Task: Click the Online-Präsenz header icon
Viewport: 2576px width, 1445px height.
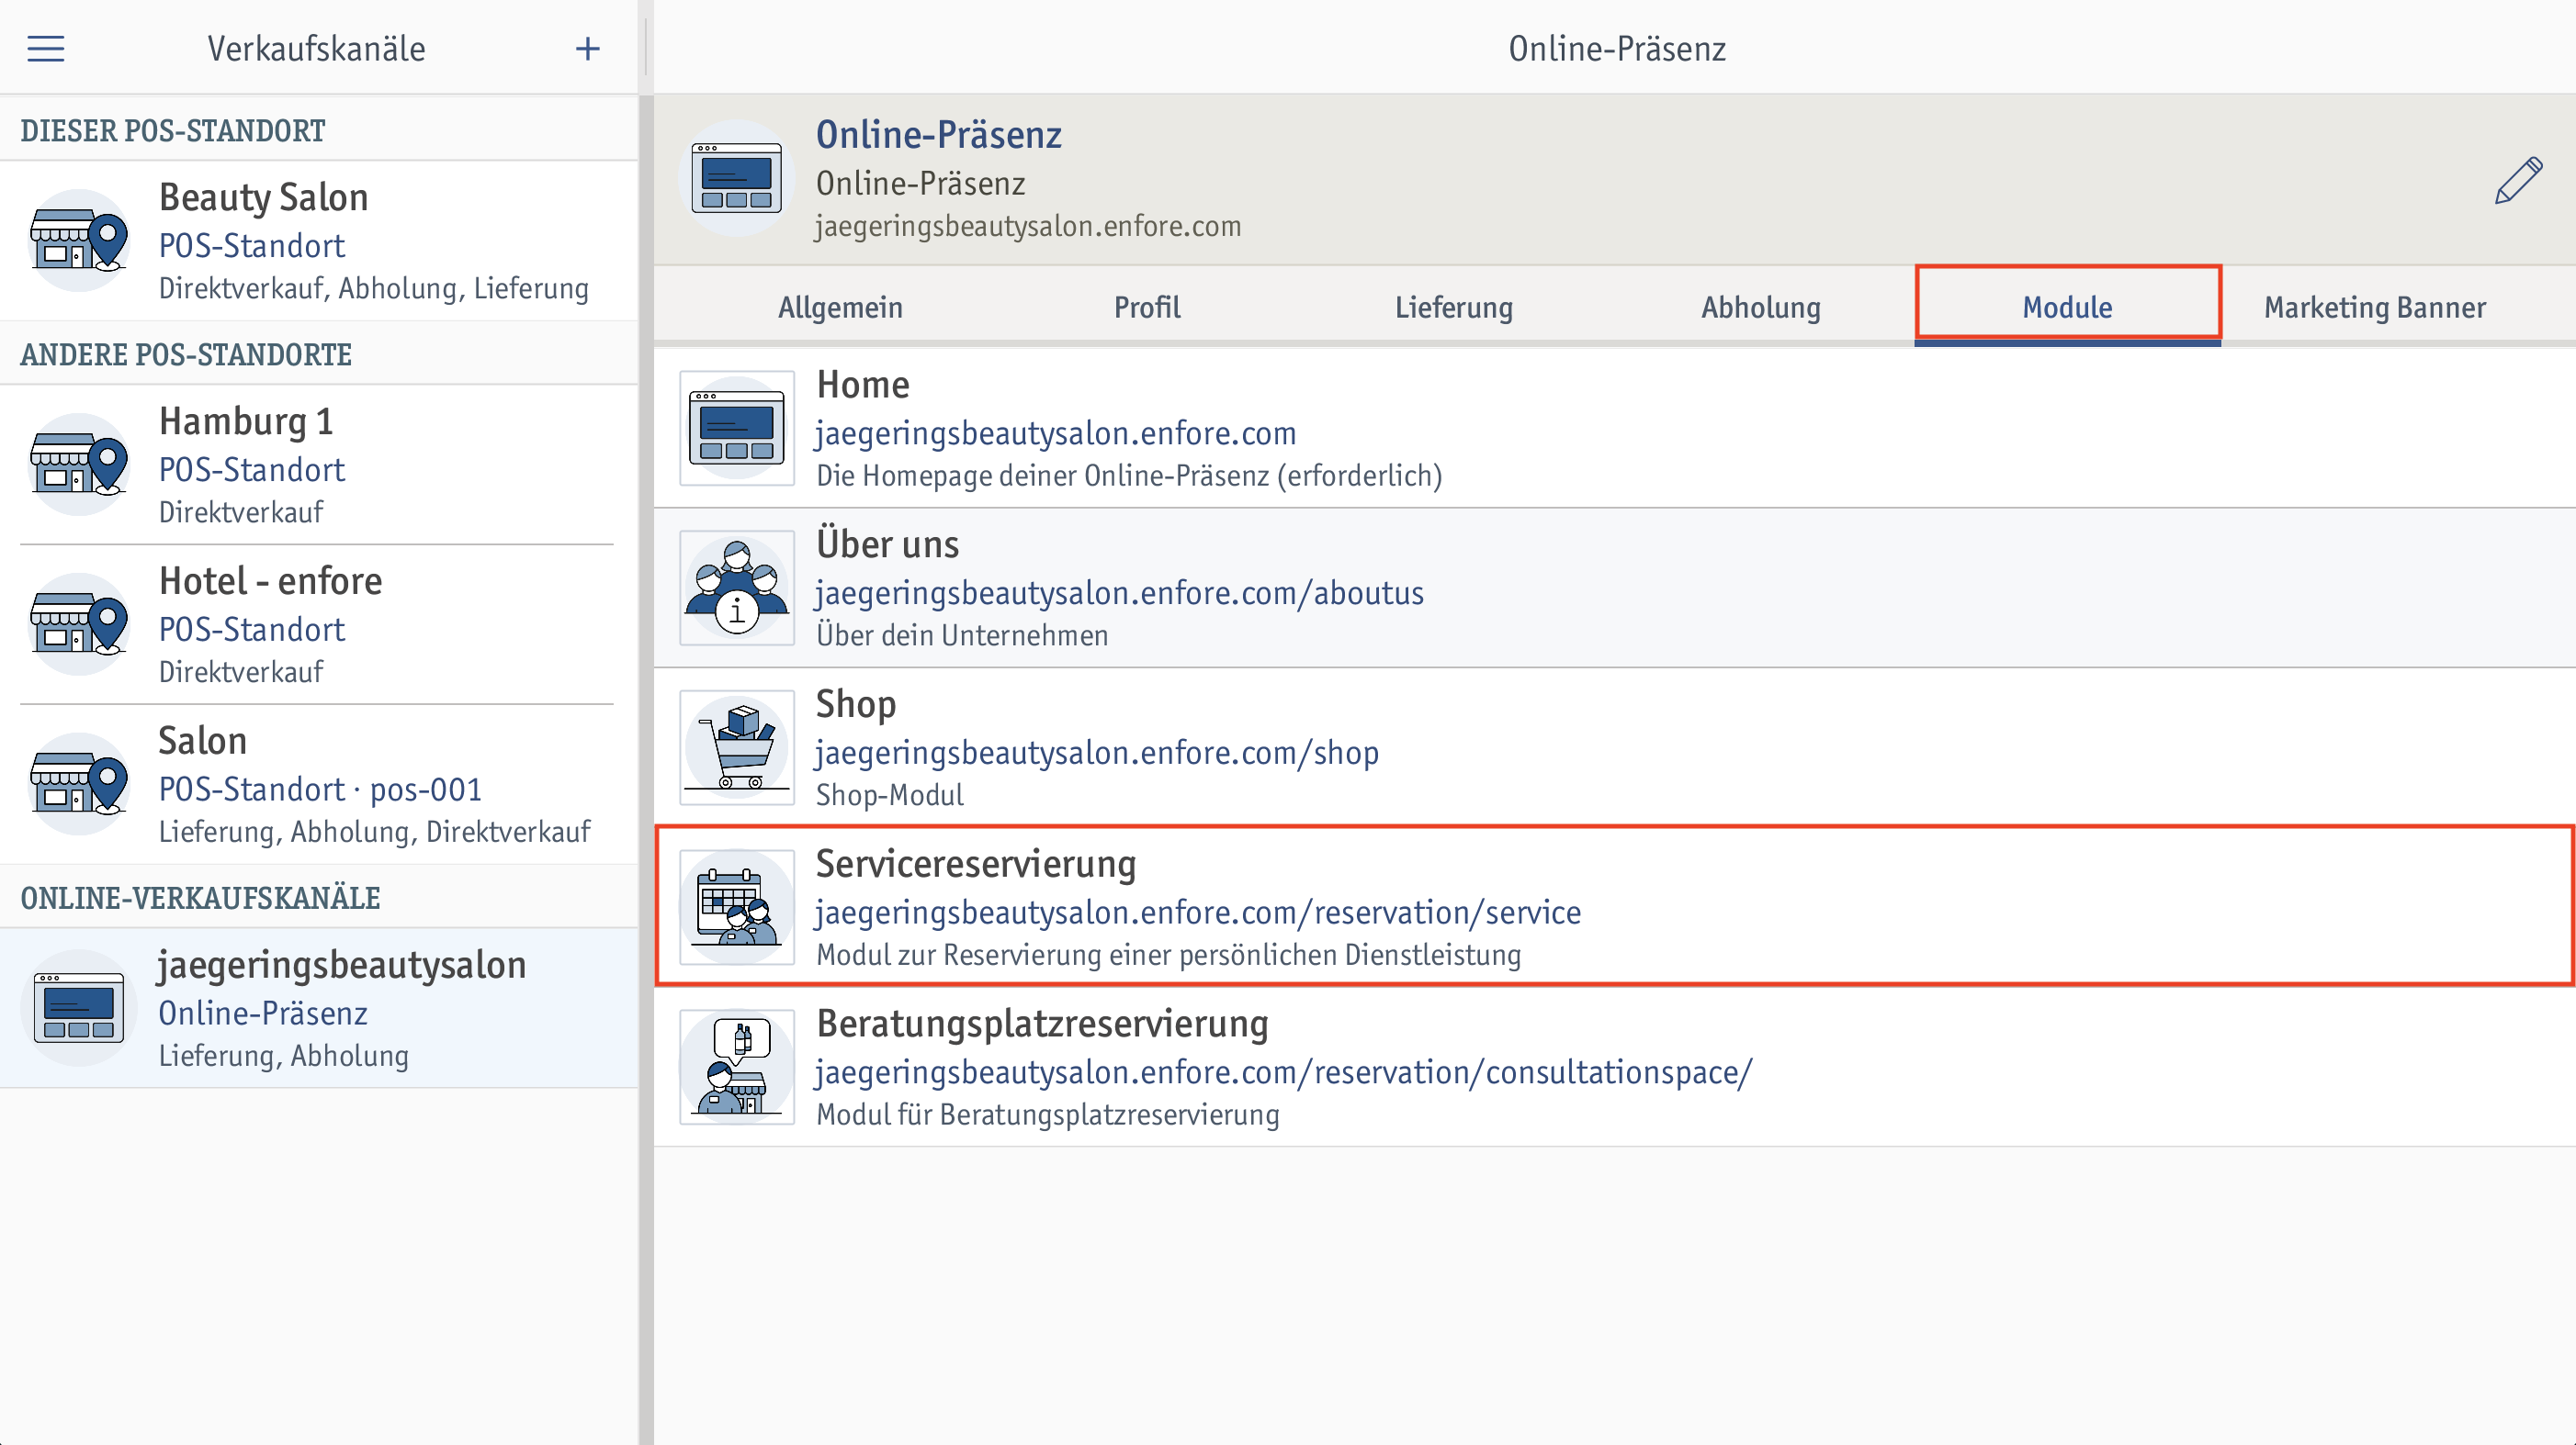Action: [x=737, y=179]
